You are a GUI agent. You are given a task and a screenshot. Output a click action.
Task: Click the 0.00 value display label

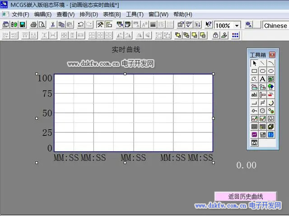[x=247, y=165]
